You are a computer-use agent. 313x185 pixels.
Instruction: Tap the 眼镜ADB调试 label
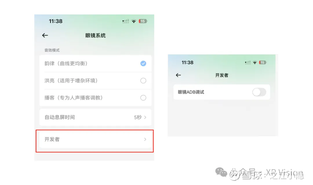191,92
